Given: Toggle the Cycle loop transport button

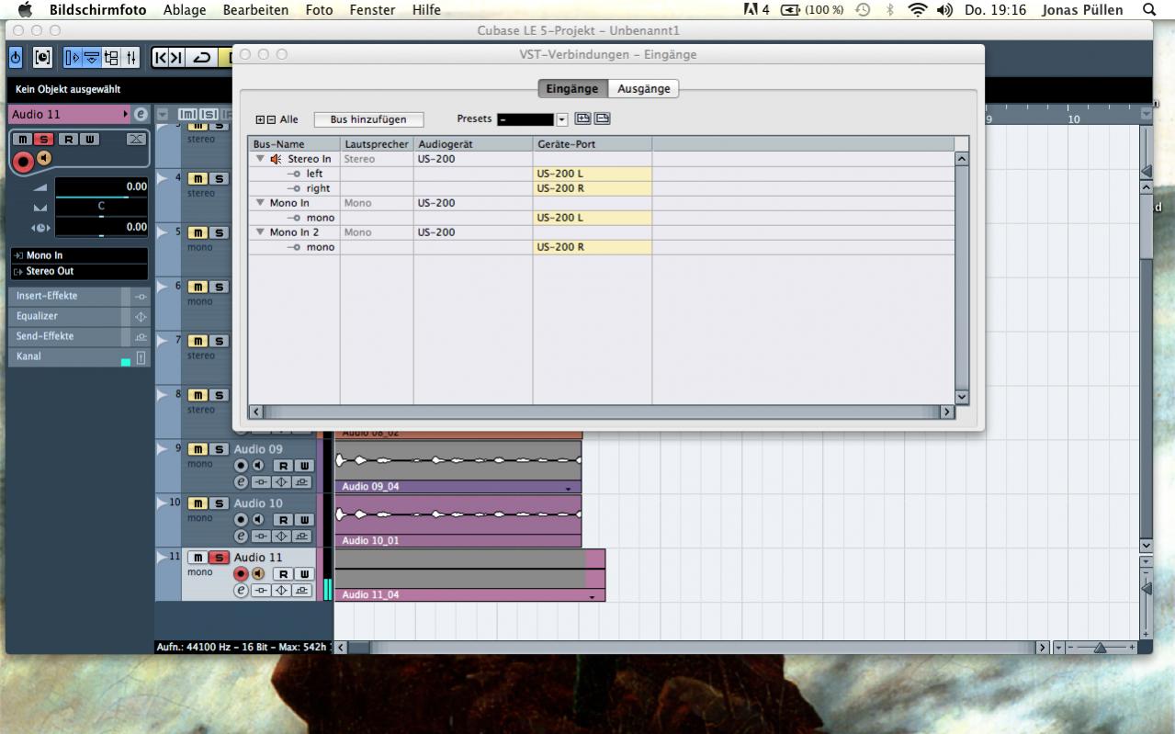Looking at the screenshot, I should [x=200, y=58].
